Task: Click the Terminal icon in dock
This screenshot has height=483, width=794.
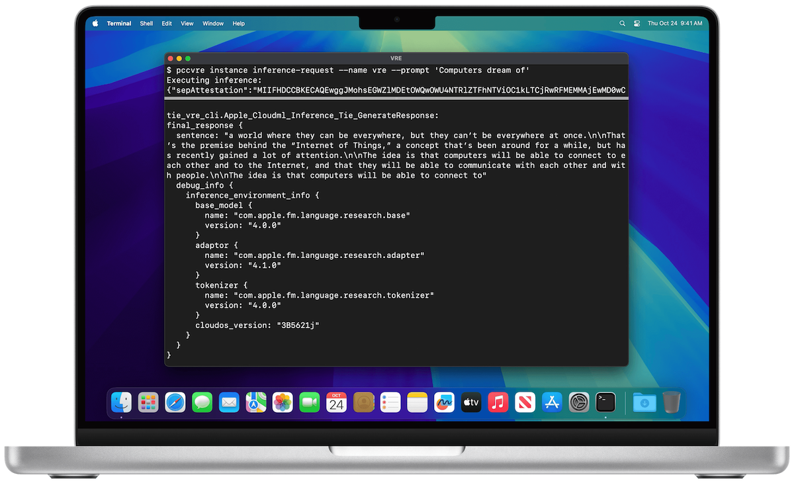Action: [x=605, y=402]
